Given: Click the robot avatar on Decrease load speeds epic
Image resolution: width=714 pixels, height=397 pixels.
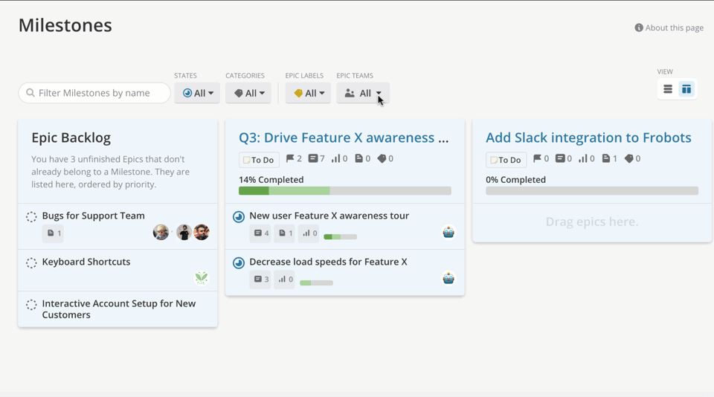Looking at the screenshot, I should (448, 278).
